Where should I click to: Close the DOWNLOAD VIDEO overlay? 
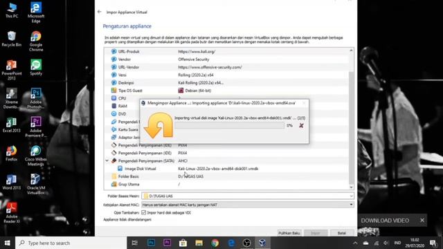click(422, 220)
